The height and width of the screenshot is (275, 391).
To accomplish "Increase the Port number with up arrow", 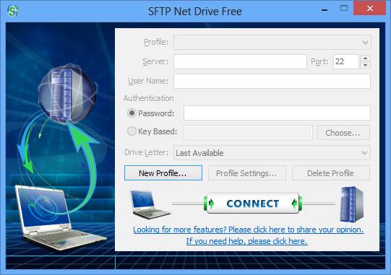I will click(365, 58).
